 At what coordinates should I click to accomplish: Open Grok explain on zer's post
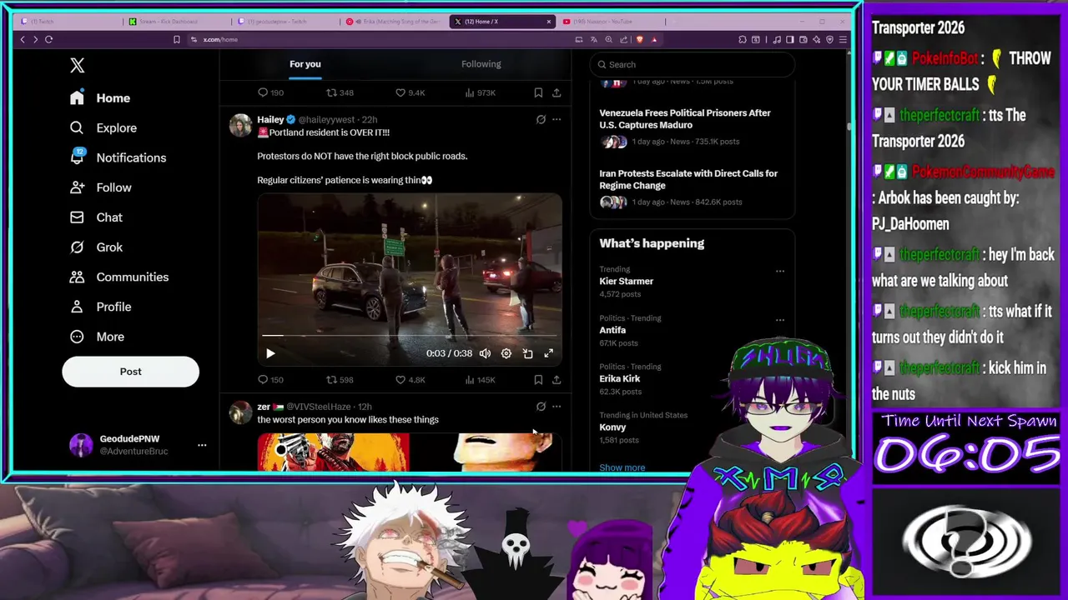(541, 407)
